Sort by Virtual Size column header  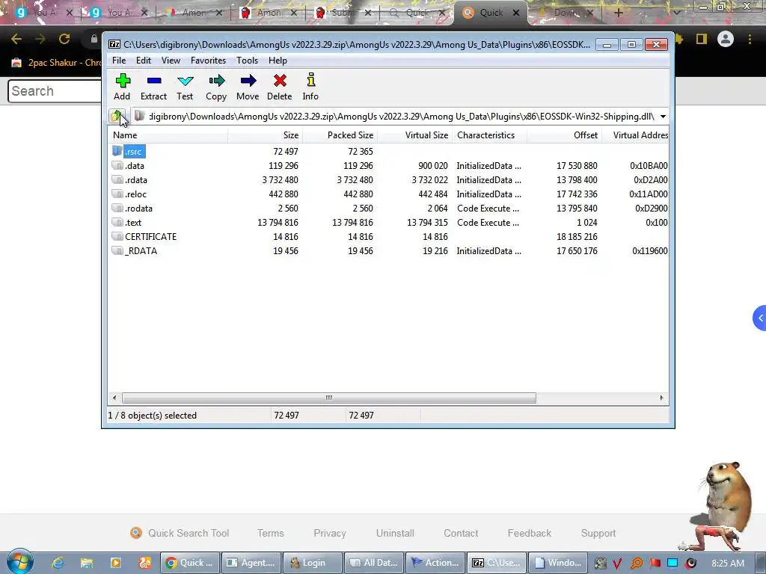[414, 135]
